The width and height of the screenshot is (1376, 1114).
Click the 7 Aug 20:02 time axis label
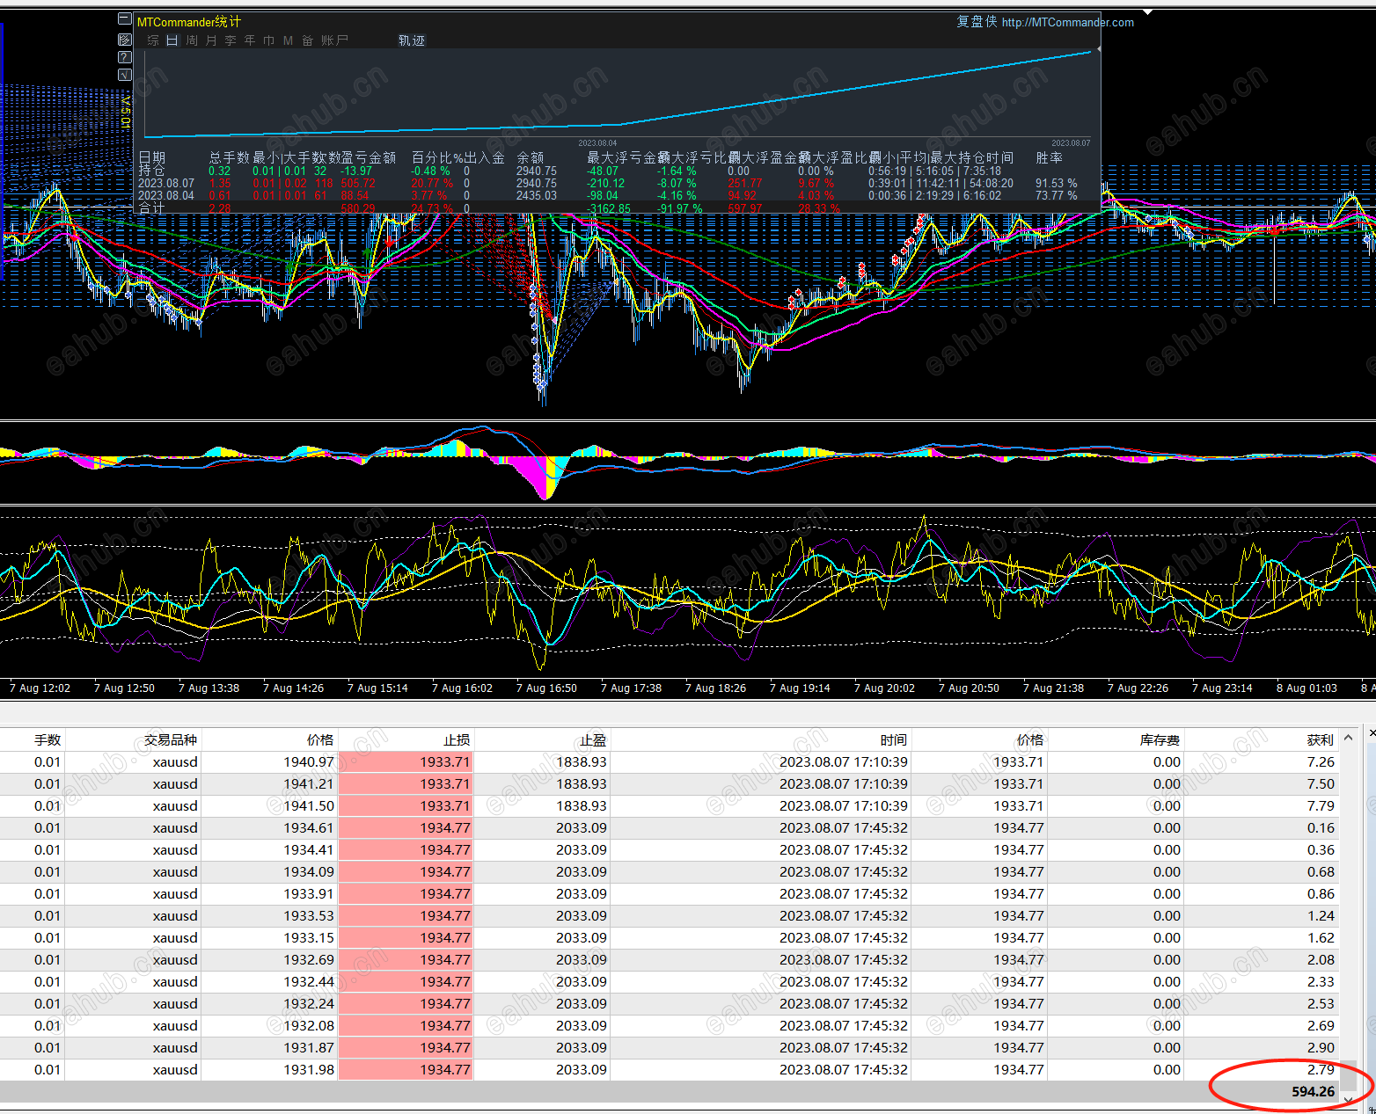[884, 688]
